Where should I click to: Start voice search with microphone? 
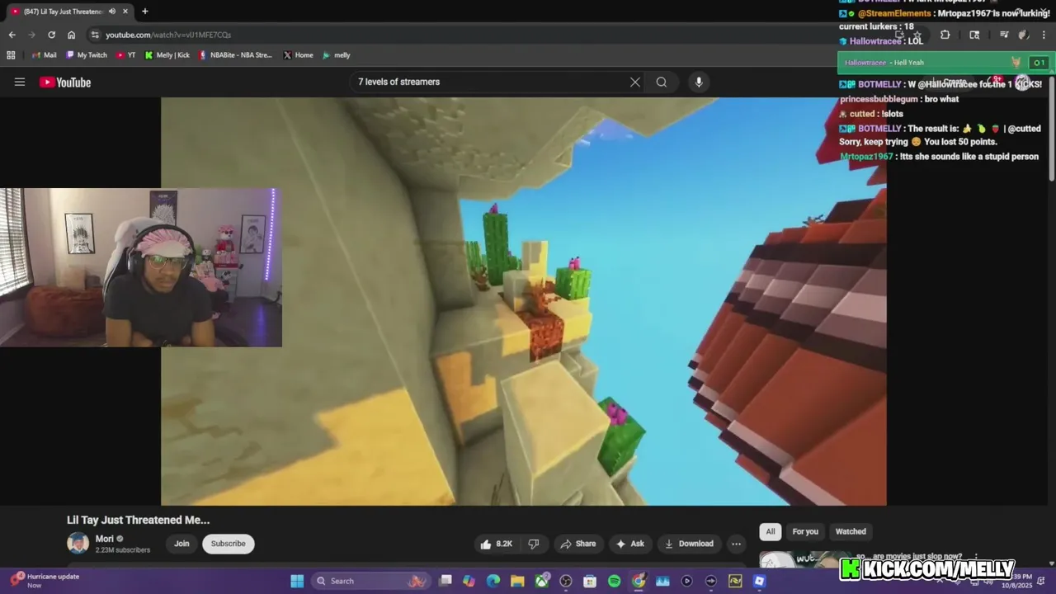point(699,82)
